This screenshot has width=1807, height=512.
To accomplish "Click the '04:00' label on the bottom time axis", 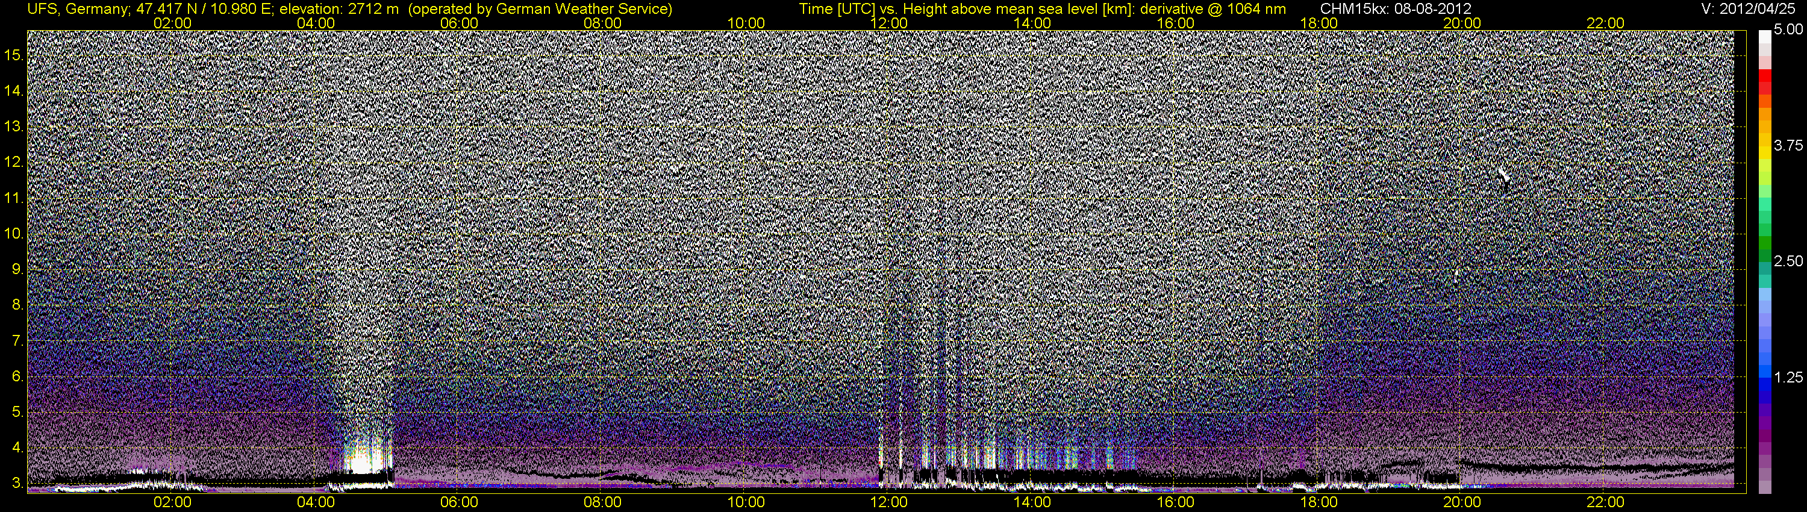I will [316, 502].
